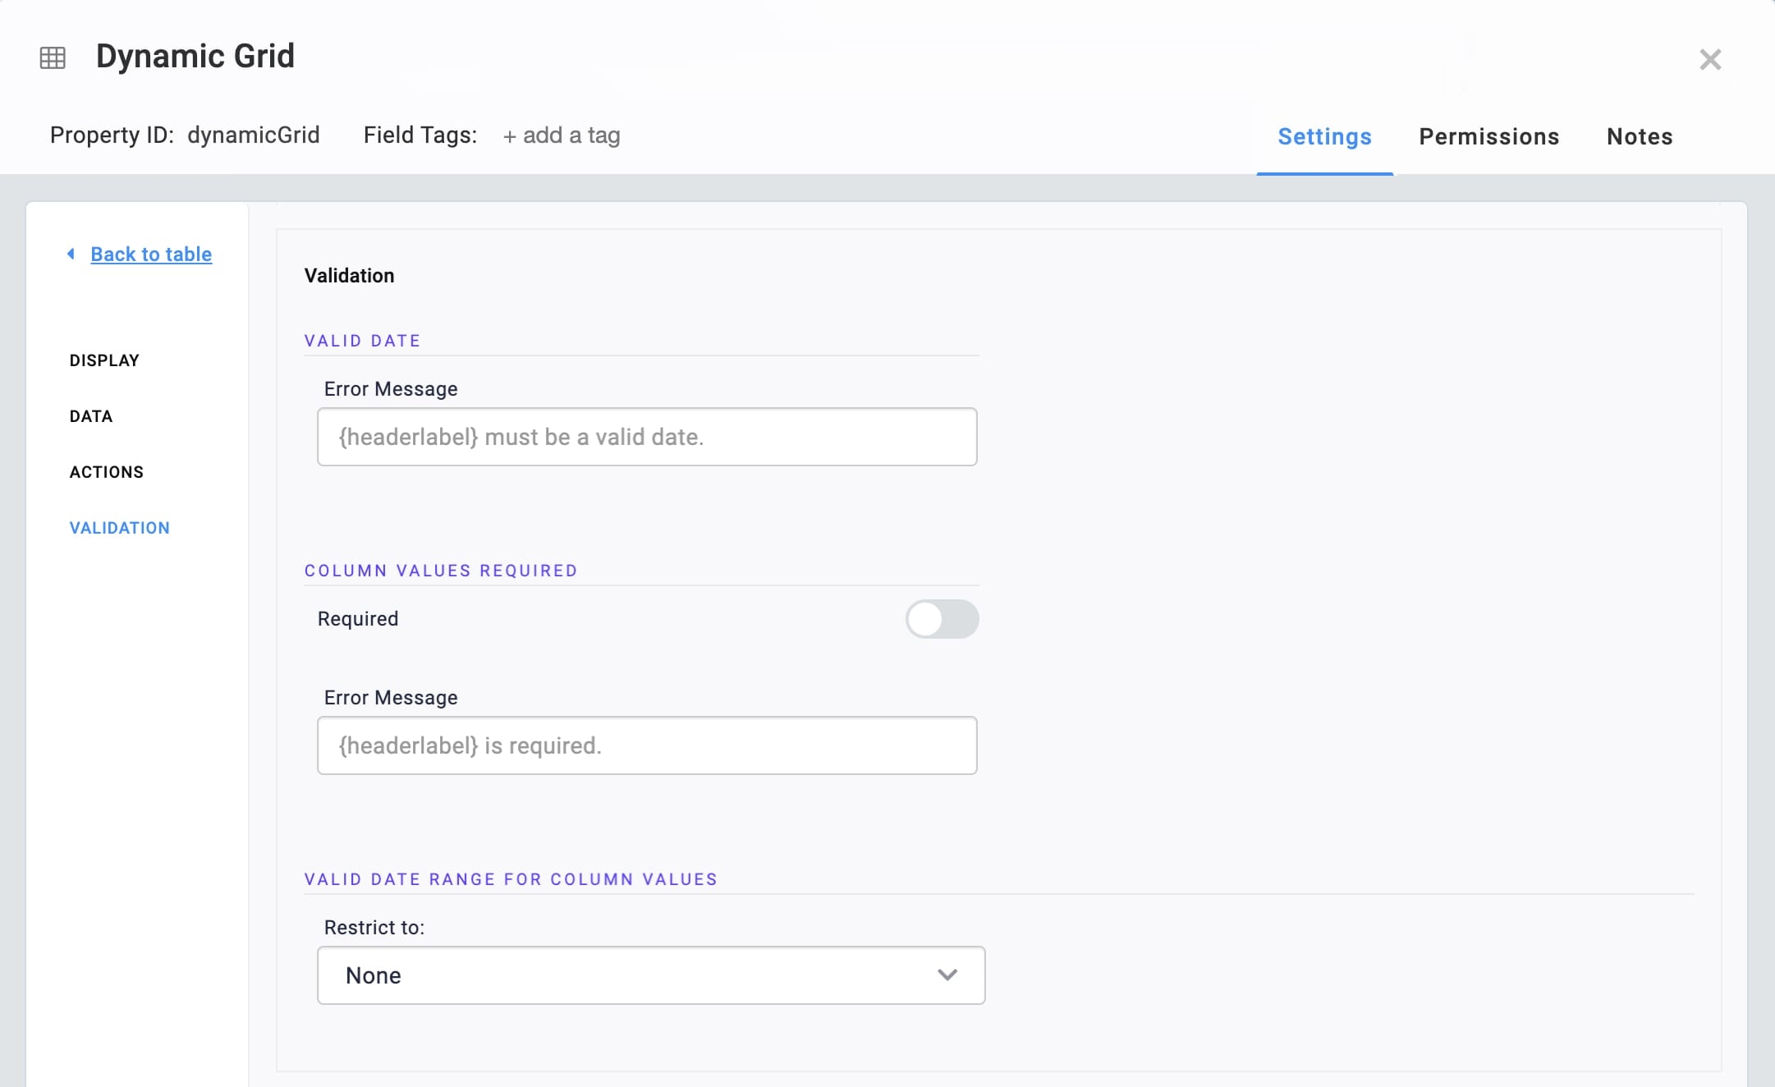The width and height of the screenshot is (1775, 1087).
Task: Close the Dynamic Grid settings modal
Action: pos(1710,59)
